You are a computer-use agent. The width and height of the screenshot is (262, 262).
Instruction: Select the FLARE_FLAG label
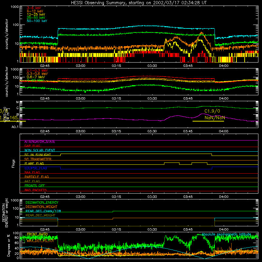(34, 163)
